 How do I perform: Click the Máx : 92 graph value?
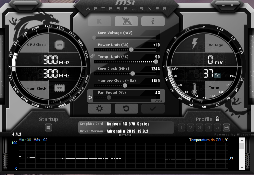click(40, 140)
